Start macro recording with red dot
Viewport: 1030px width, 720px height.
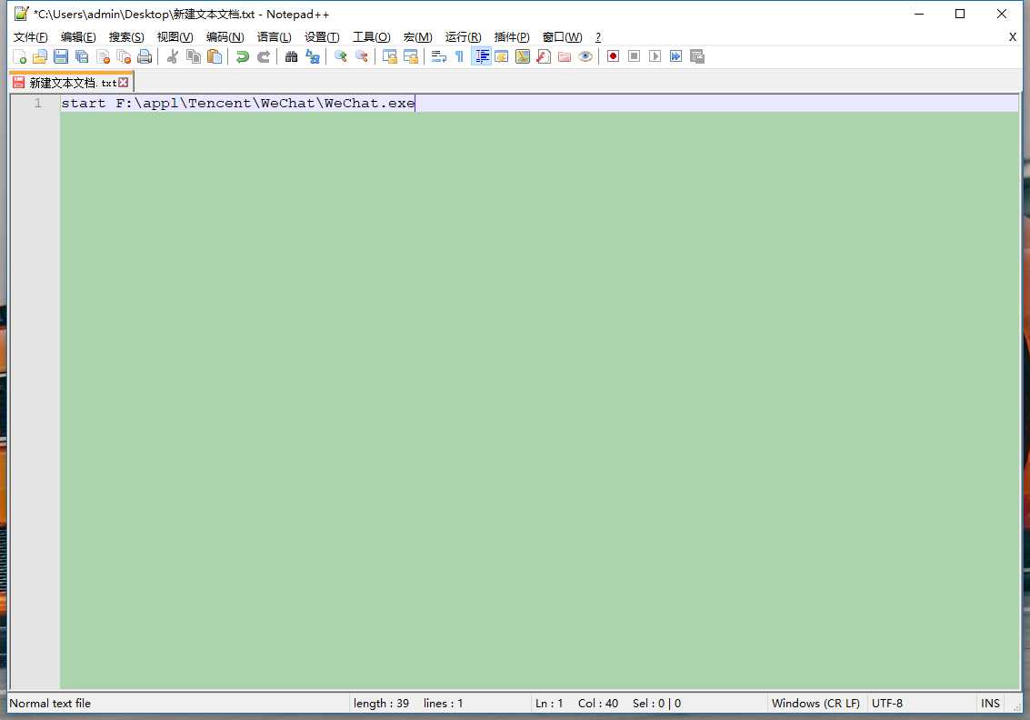click(613, 56)
